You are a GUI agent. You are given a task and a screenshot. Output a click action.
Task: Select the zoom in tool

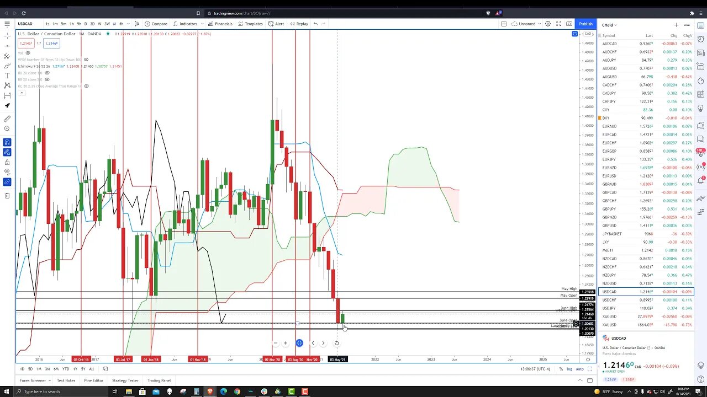[x=7, y=128]
